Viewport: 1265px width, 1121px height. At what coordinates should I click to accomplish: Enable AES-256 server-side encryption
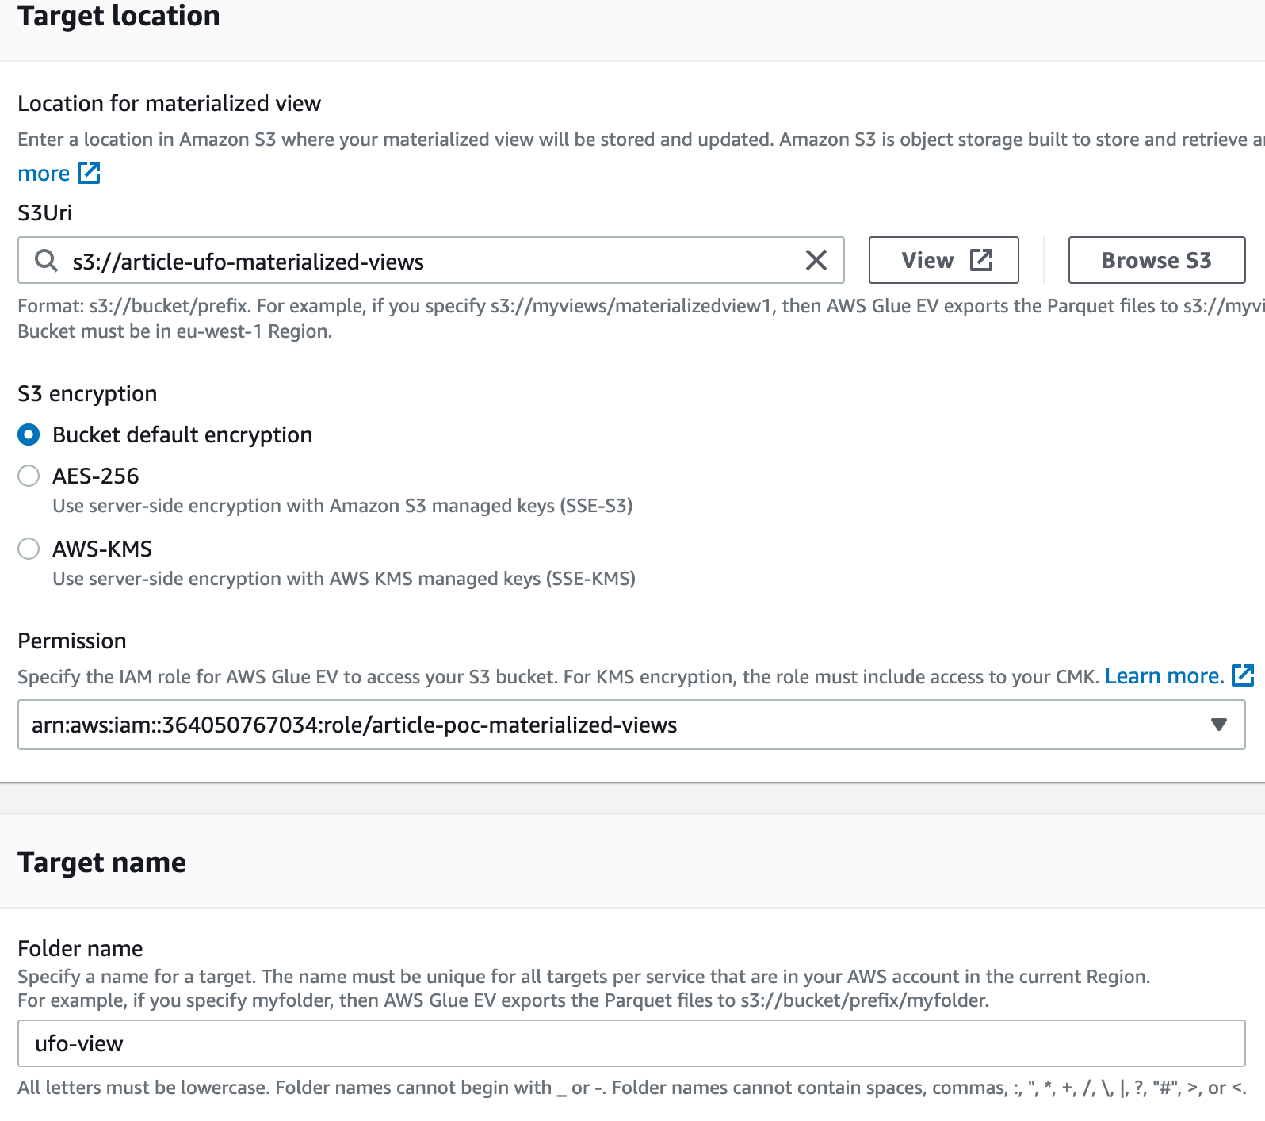tap(28, 476)
